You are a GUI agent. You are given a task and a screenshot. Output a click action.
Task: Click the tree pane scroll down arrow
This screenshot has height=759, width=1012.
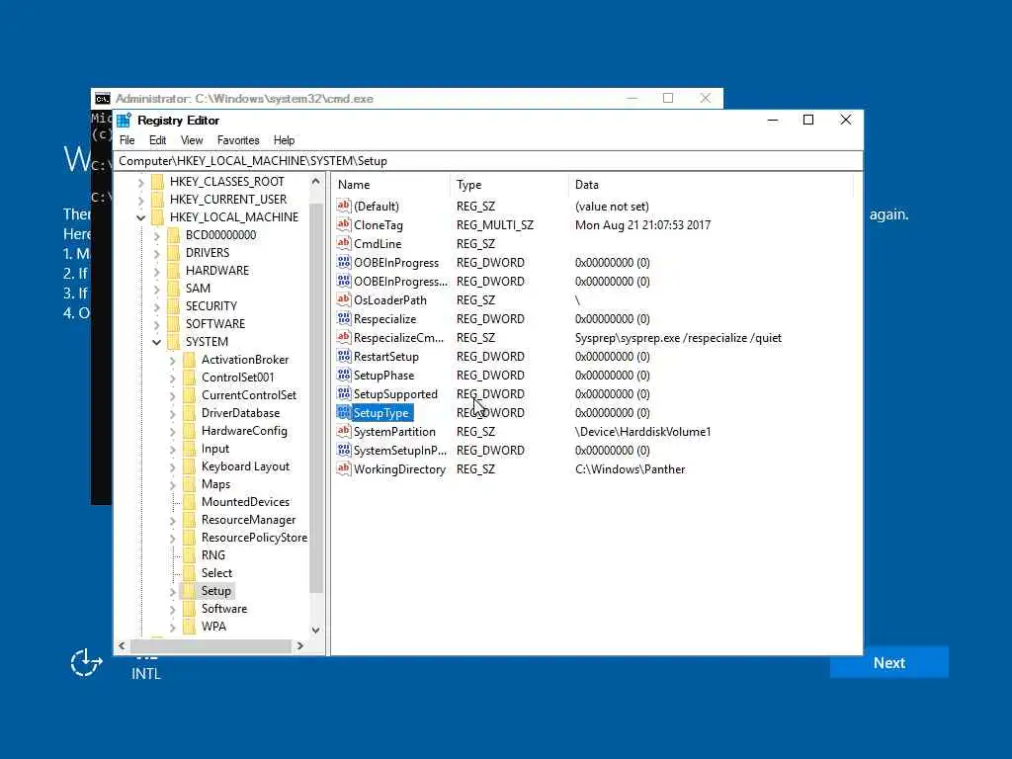point(315,630)
